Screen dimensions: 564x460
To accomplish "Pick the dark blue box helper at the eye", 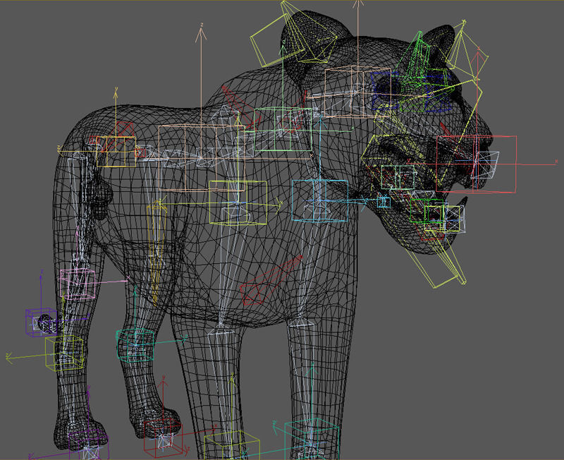I will point(384,91).
